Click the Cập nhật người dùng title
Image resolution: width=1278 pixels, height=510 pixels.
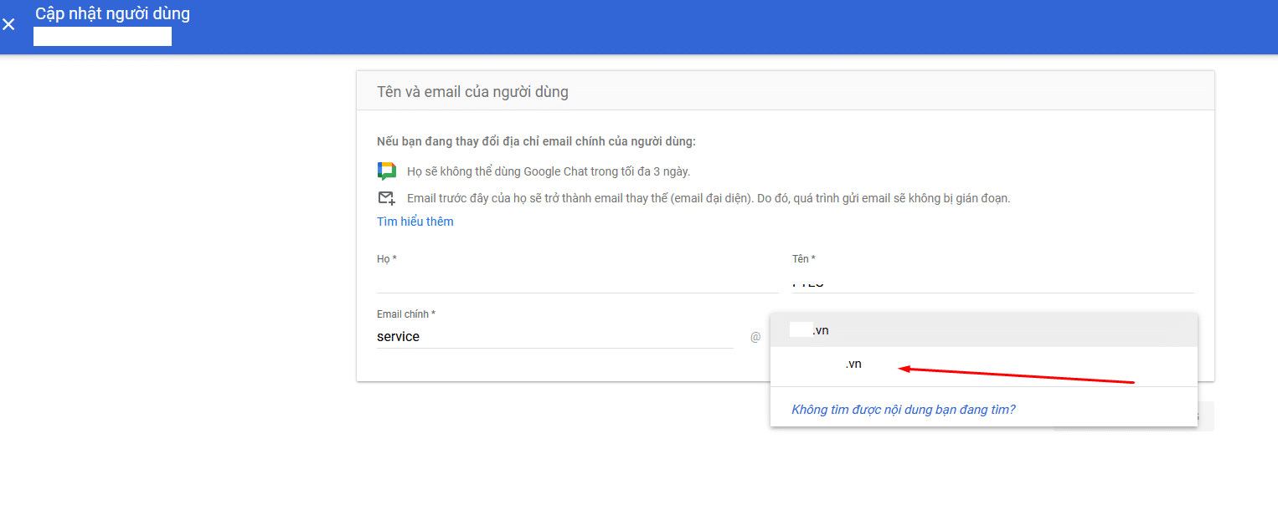112,14
